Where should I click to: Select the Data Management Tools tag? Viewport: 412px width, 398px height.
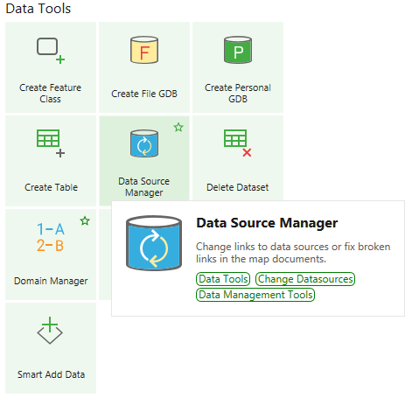click(x=255, y=295)
